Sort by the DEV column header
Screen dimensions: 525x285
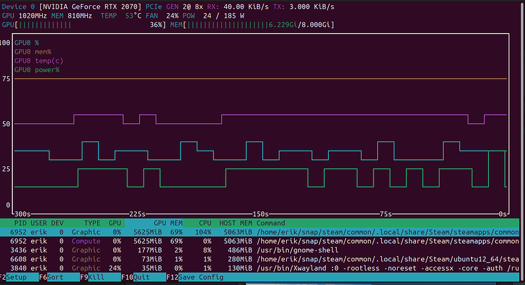[x=57, y=223]
